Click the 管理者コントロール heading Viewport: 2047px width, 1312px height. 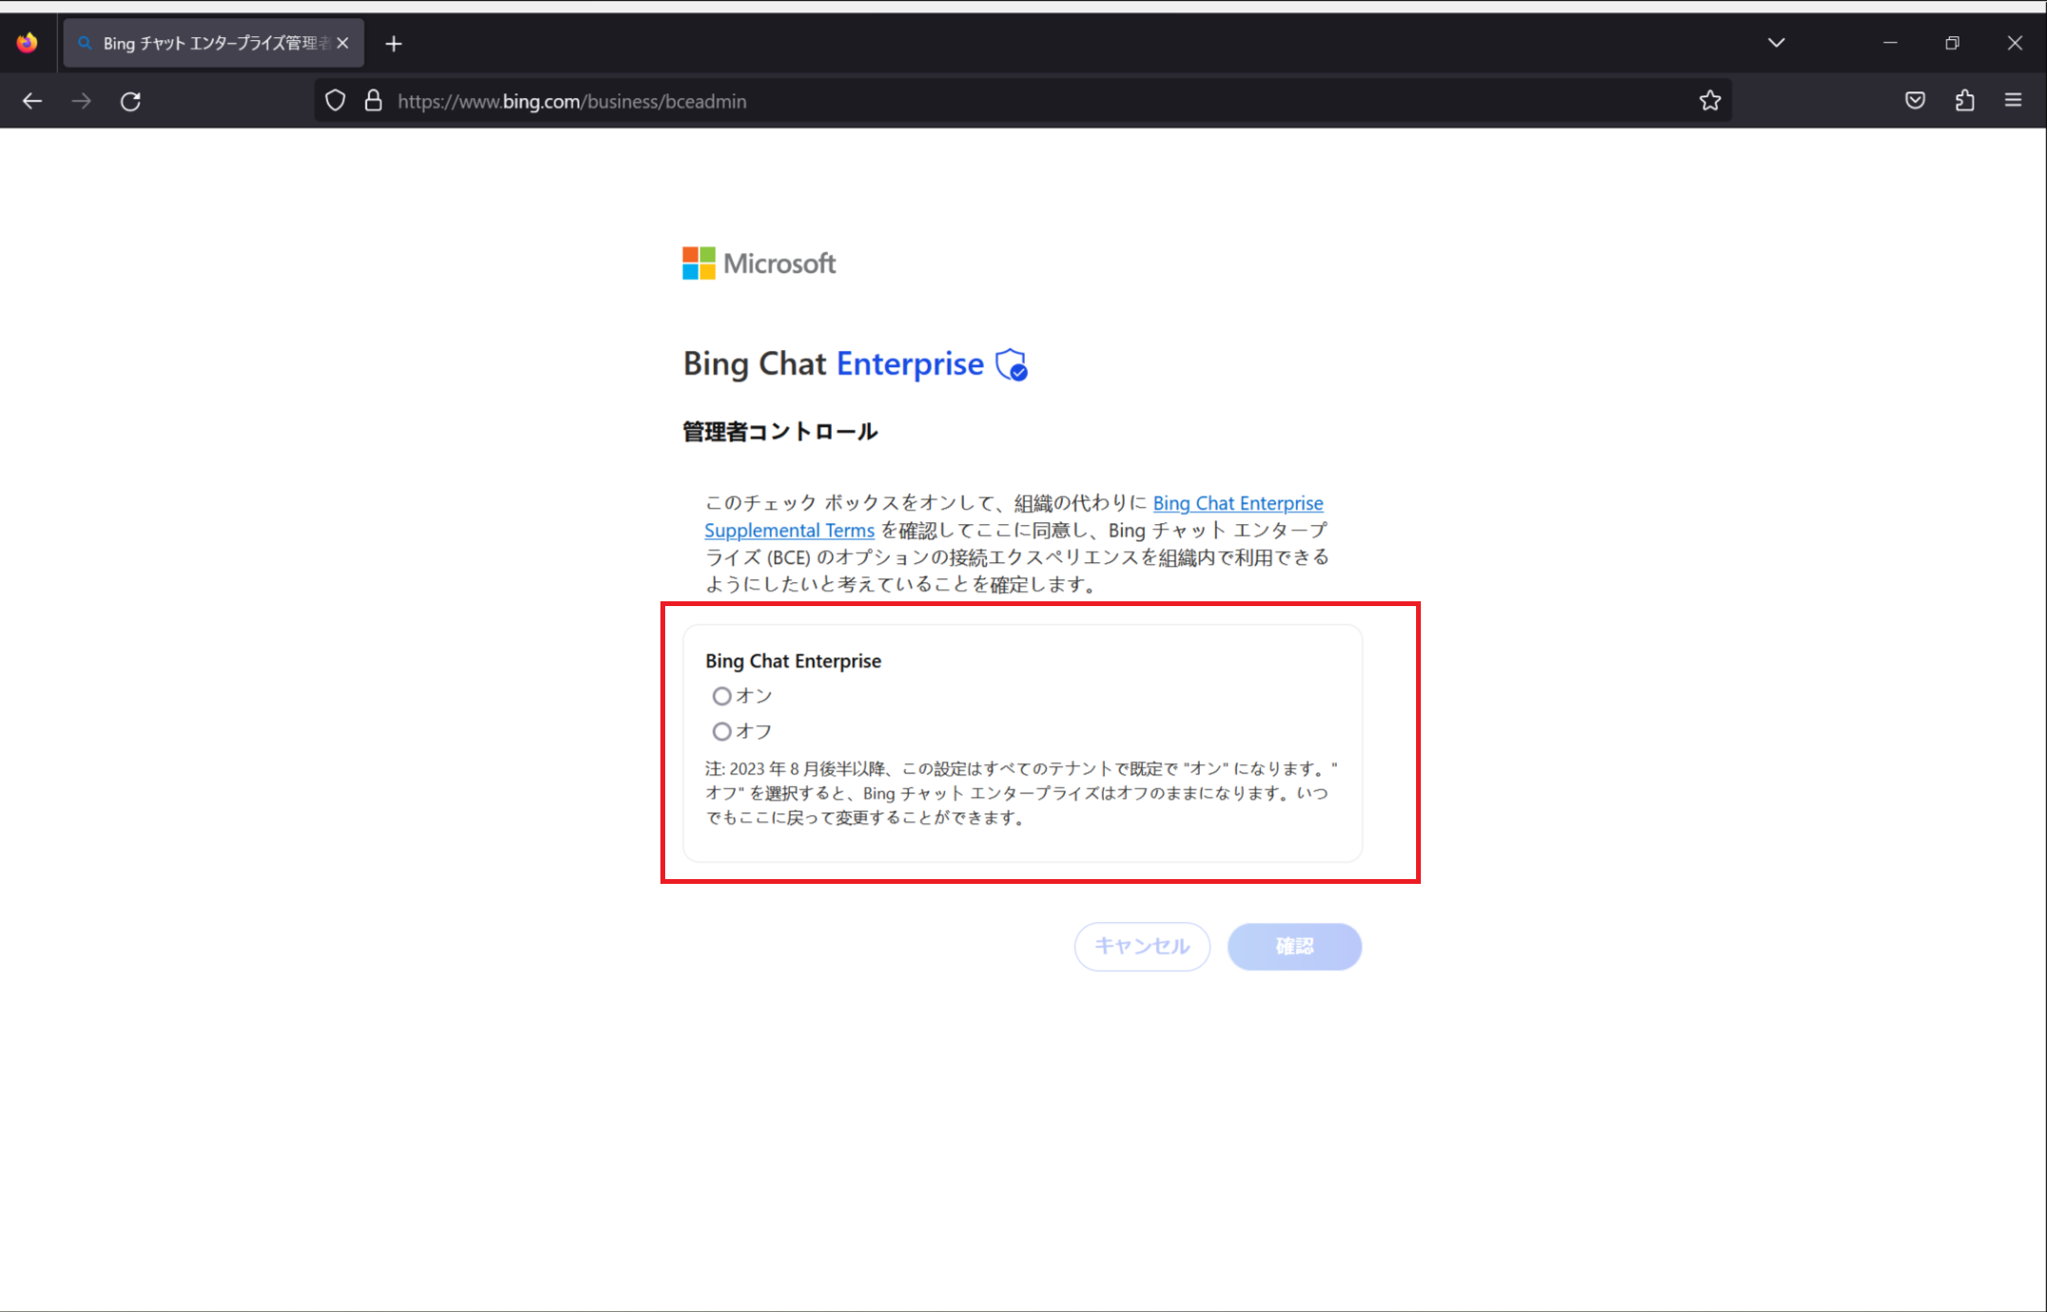[780, 432]
